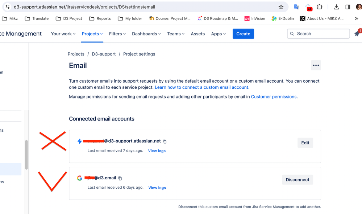
Task: Open the Course: Project M... bookmark
Action: 170,19
